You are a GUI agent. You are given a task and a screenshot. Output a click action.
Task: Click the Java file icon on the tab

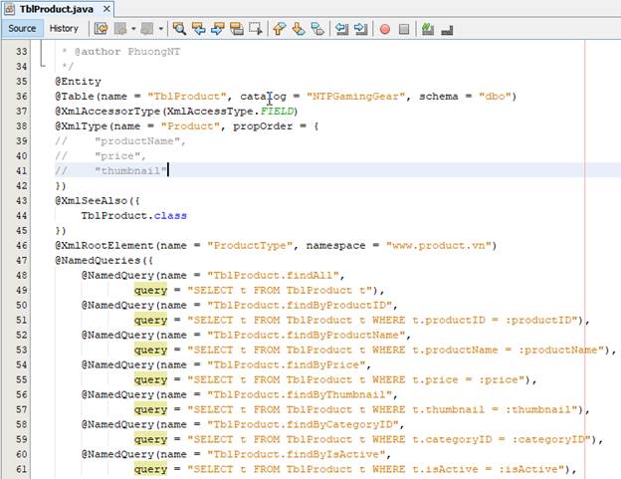click(10, 9)
